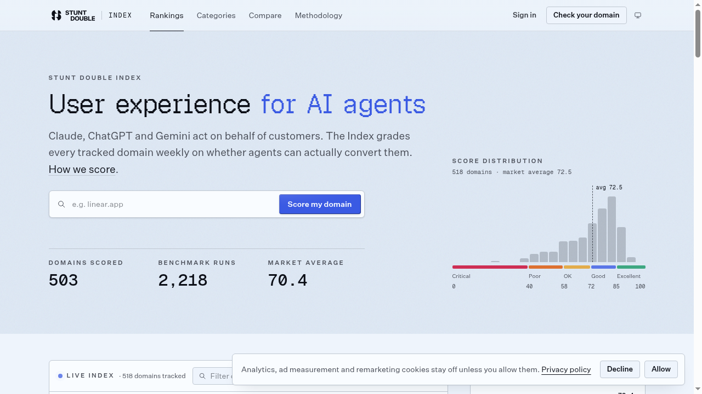
Task: Click the filter search icon in Live Index
Action: click(x=202, y=376)
